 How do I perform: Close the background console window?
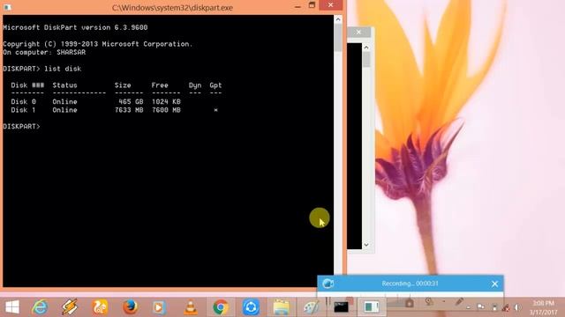coord(358,32)
